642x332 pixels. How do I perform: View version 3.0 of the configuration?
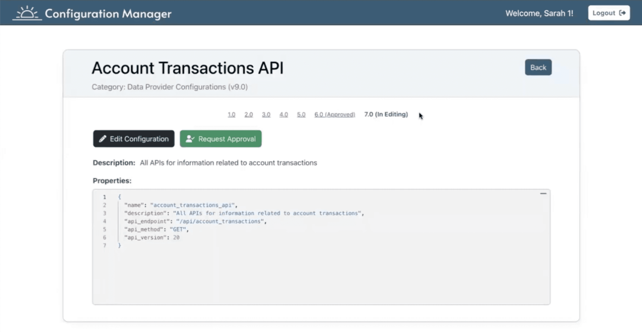(266, 114)
